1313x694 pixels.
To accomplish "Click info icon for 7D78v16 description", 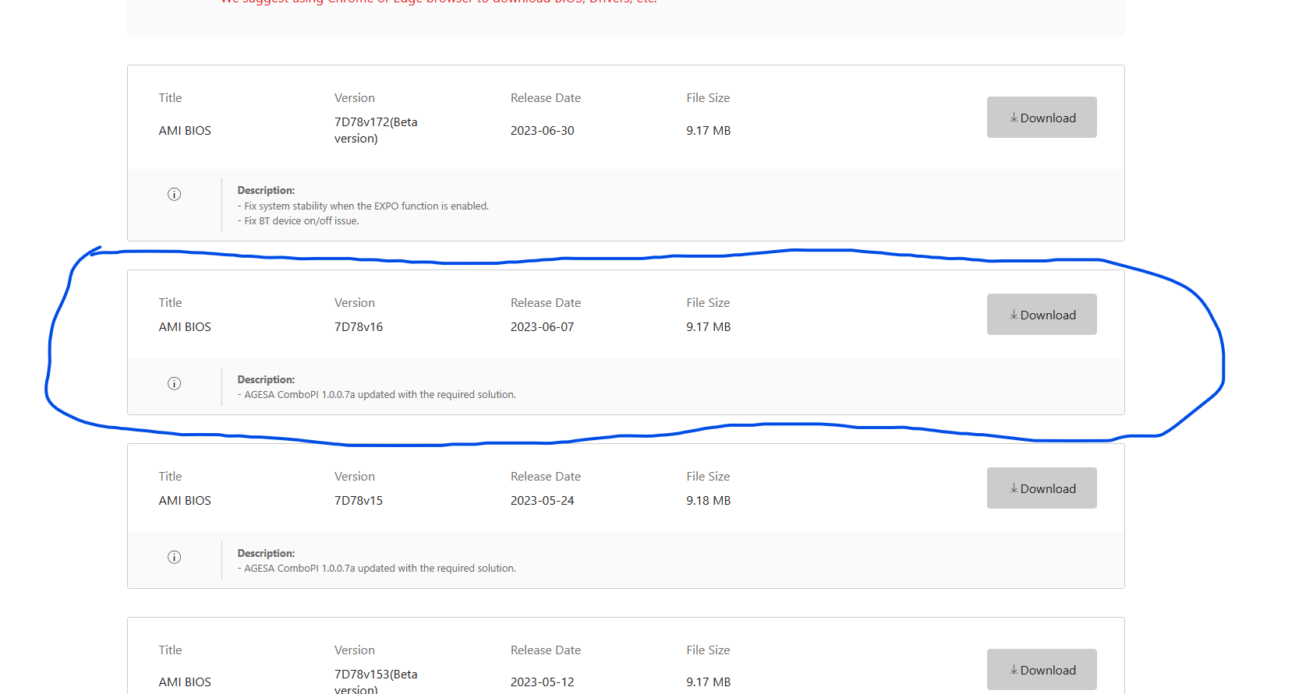I will click(175, 383).
